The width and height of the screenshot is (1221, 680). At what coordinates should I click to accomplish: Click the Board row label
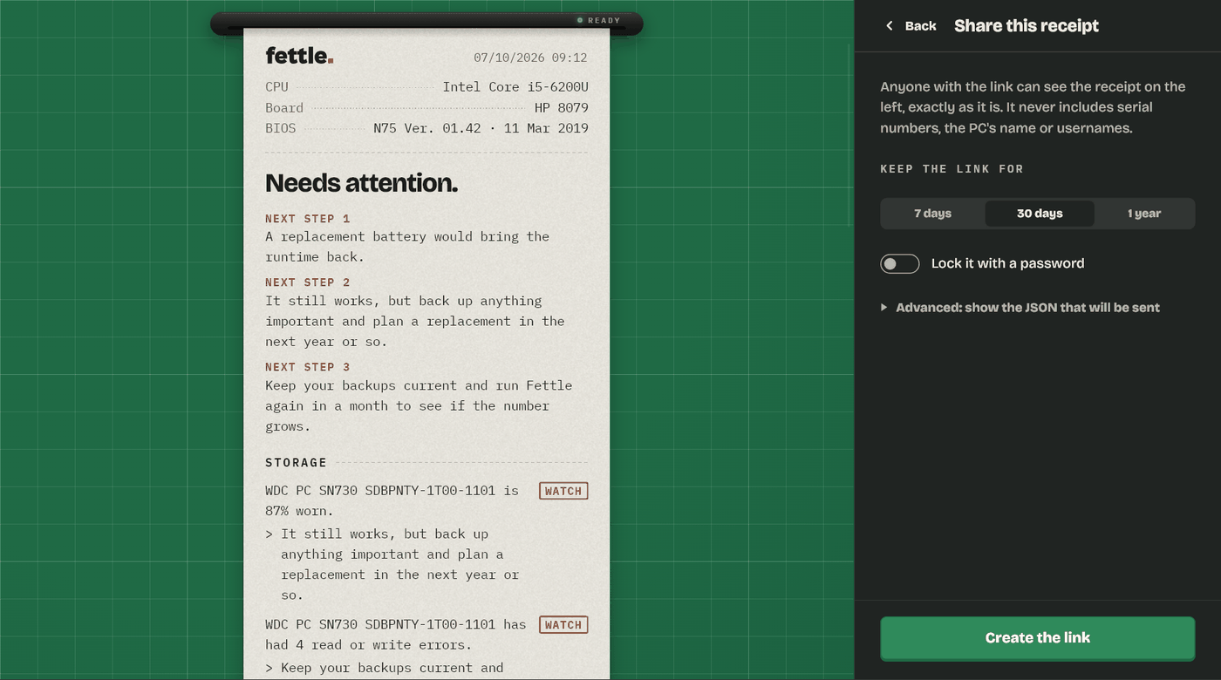click(x=284, y=108)
